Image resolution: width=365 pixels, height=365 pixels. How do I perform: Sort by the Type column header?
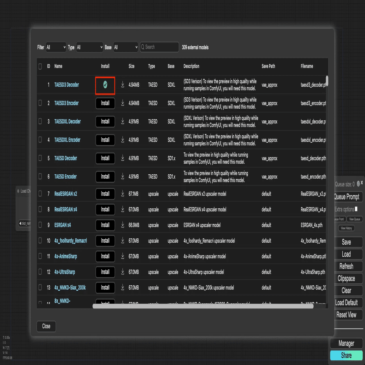click(152, 66)
